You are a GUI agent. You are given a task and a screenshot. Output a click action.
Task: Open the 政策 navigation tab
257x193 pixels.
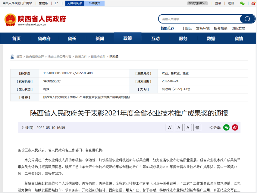pyautogui.click(x=128, y=38)
